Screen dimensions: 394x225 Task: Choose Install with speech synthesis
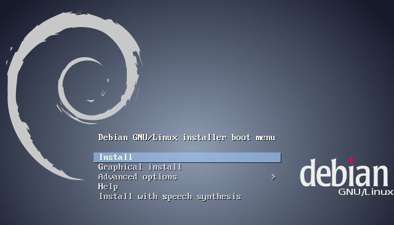(170, 197)
